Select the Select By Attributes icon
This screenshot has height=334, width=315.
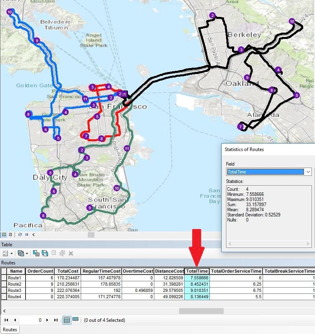[x=36, y=253]
